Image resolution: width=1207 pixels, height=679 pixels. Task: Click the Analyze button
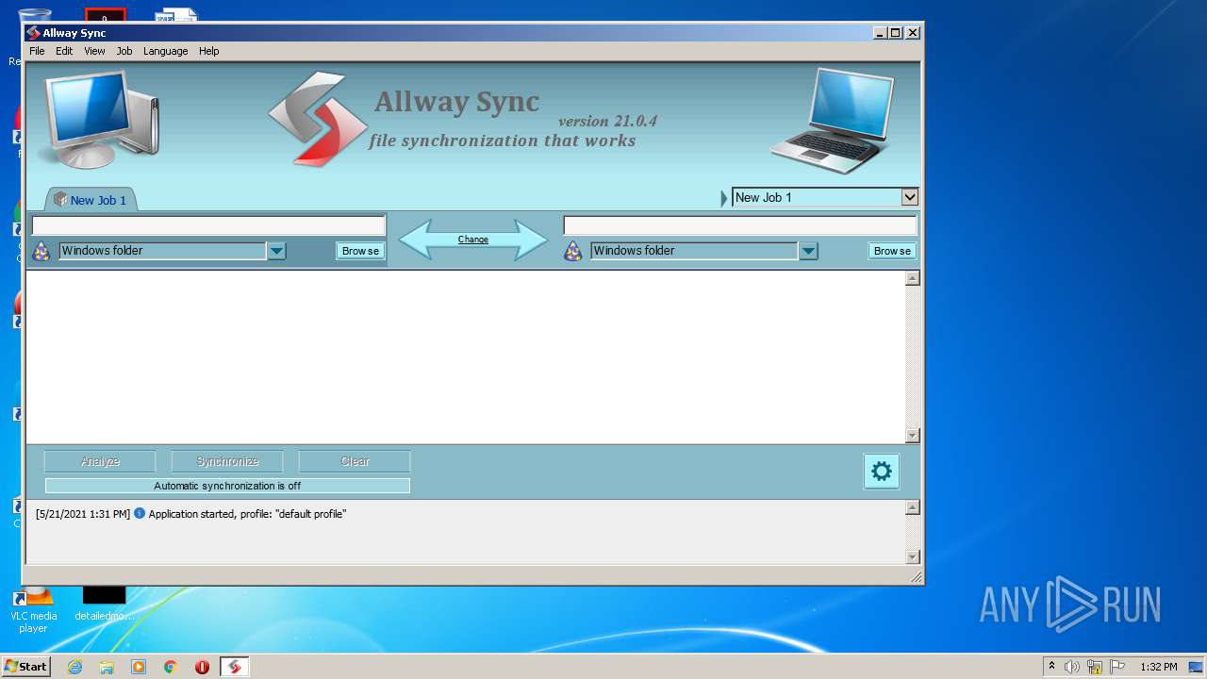100,461
